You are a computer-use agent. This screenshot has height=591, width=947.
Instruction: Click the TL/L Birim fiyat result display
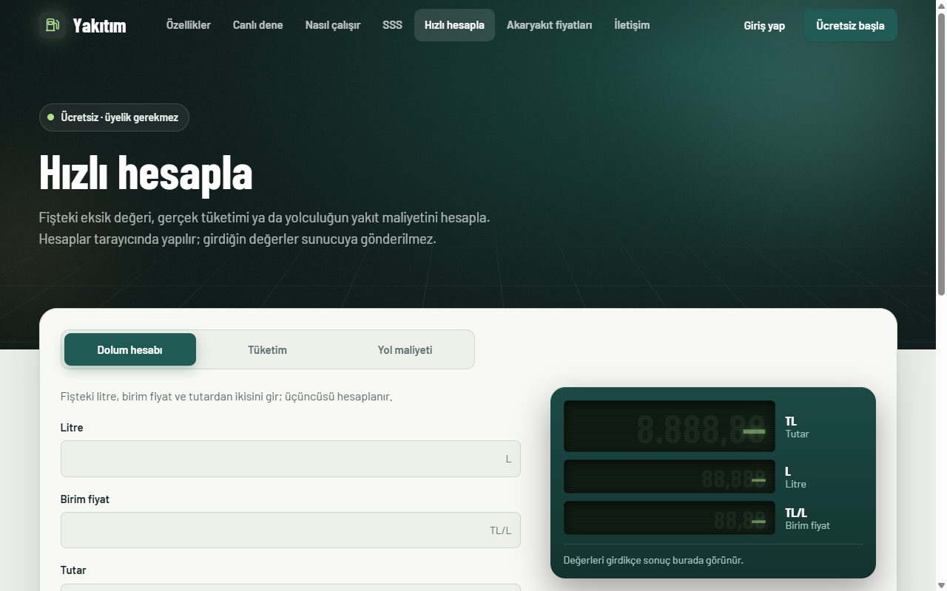tap(670, 519)
